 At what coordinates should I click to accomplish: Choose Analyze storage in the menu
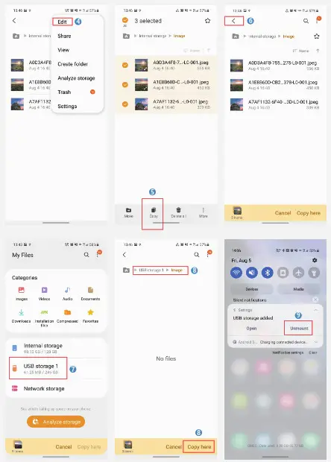click(x=76, y=78)
